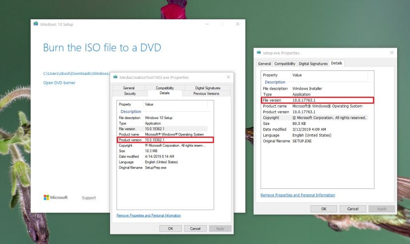Open the ISO file path link in Setup

(x=76, y=73)
